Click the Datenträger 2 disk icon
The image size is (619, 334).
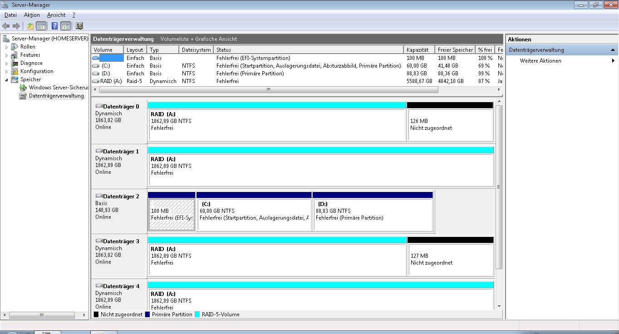pyautogui.click(x=99, y=196)
